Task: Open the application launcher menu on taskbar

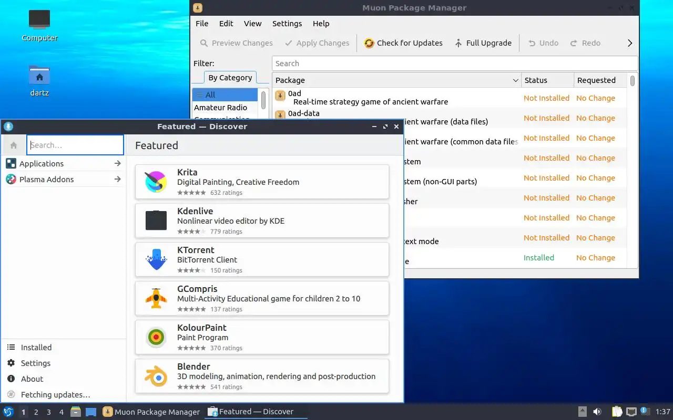Action: point(8,412)
